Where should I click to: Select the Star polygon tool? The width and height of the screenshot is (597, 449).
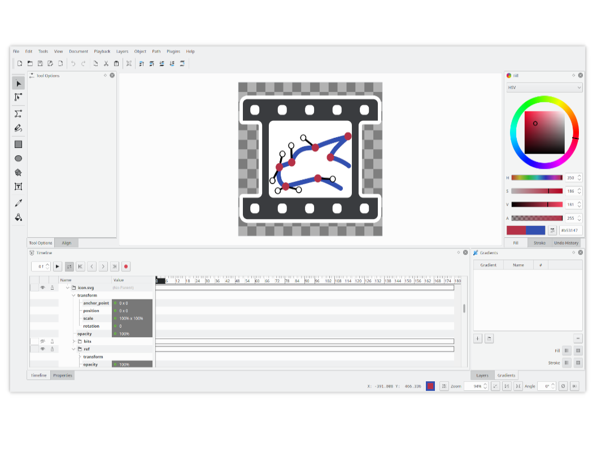point(18,173)
